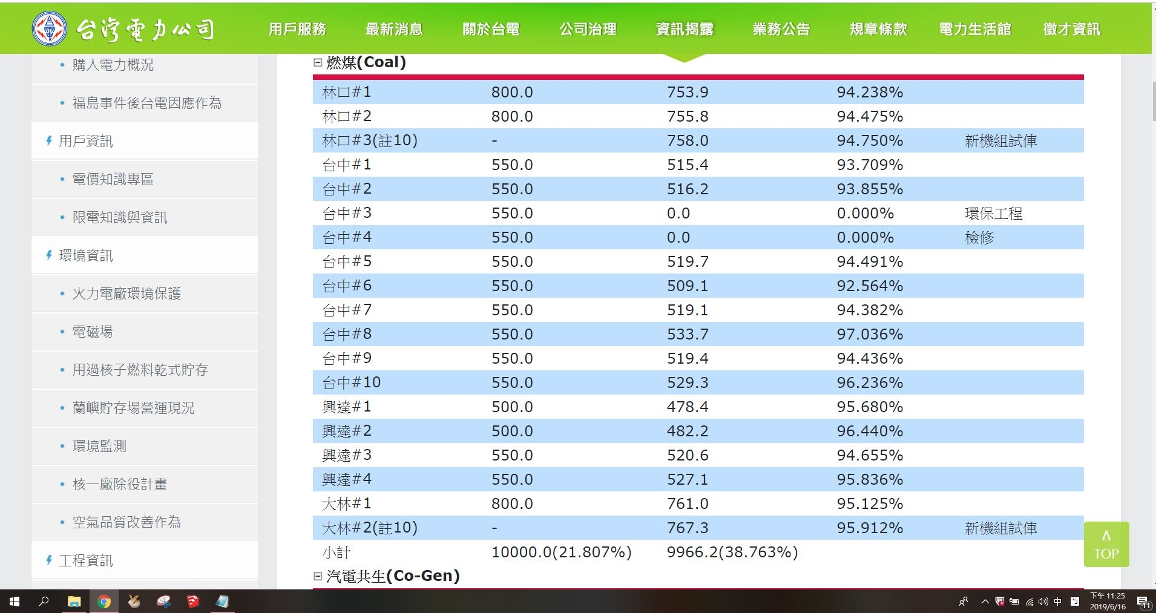
Task: Open the 電磁場 sidebar link
Action: click(92, 332)
